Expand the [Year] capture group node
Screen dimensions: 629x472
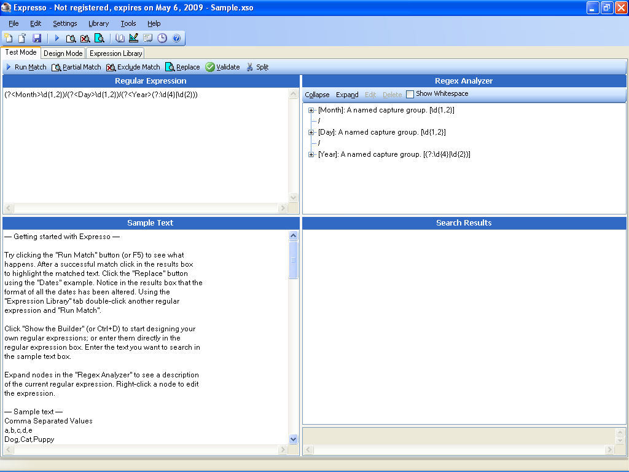(311, 154)
